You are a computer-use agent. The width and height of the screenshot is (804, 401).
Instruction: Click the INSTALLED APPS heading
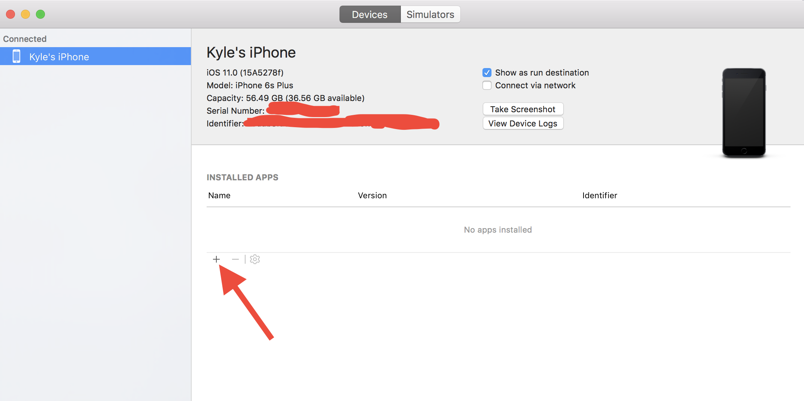pyautogui.click(x=243, y=177)
